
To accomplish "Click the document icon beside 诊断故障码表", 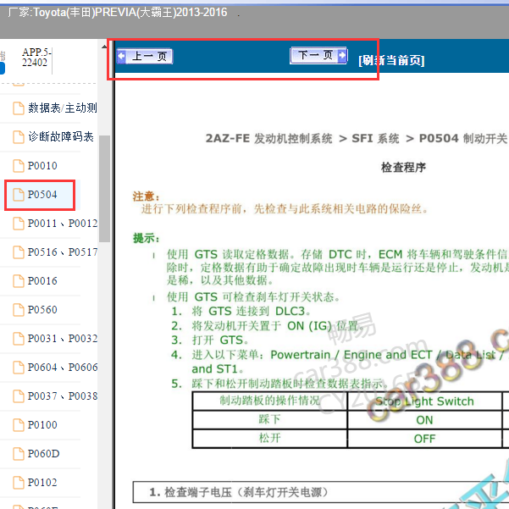I will click(19, 136).
